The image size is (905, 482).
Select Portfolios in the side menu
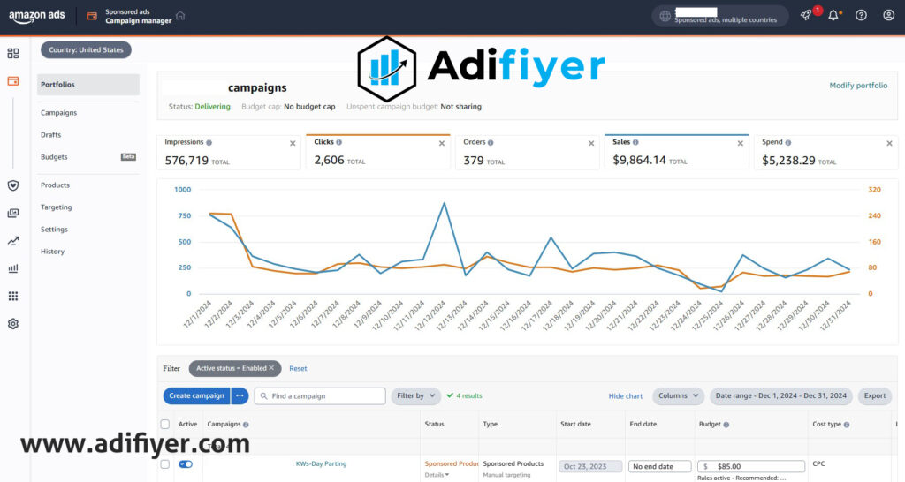pos(88,85)
